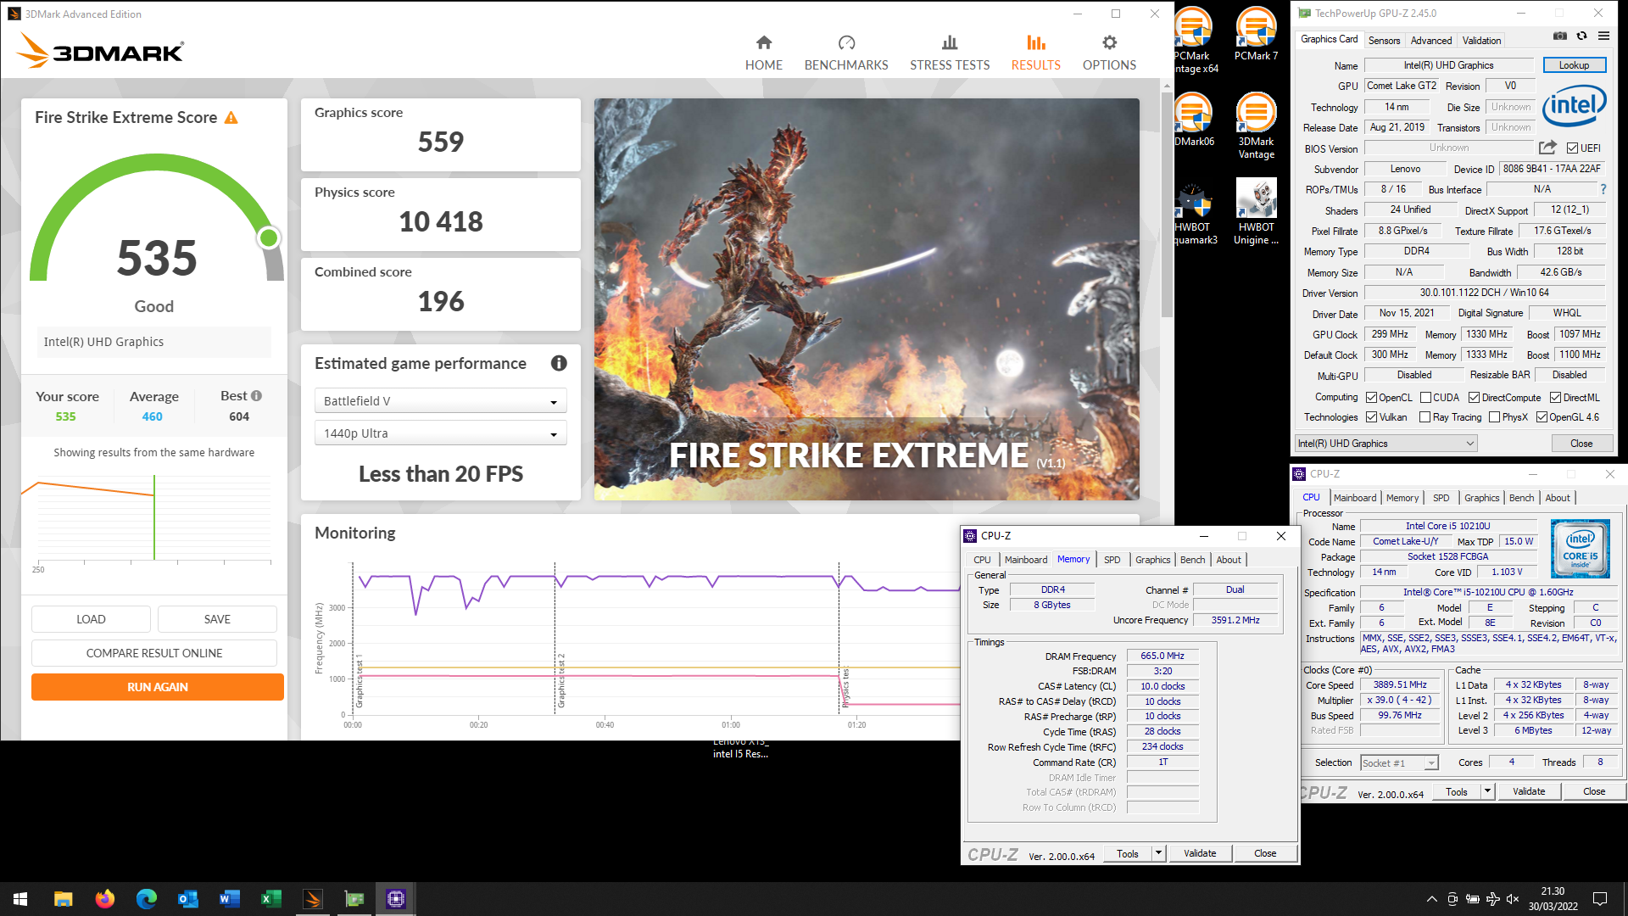The height and width of the screenshot is (916, 1628).
Task: Select Bench tab in CPU-Z CPU window
Action: (x=1521, y=498)
